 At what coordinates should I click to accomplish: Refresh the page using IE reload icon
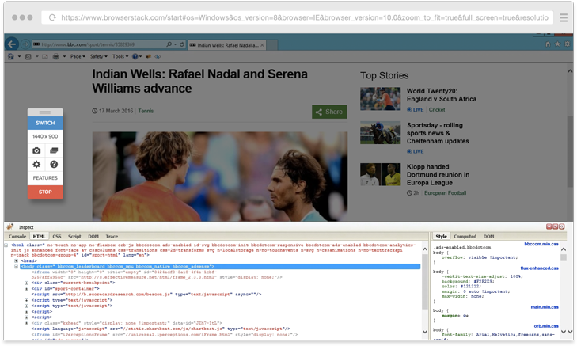(x=181, y=44)
